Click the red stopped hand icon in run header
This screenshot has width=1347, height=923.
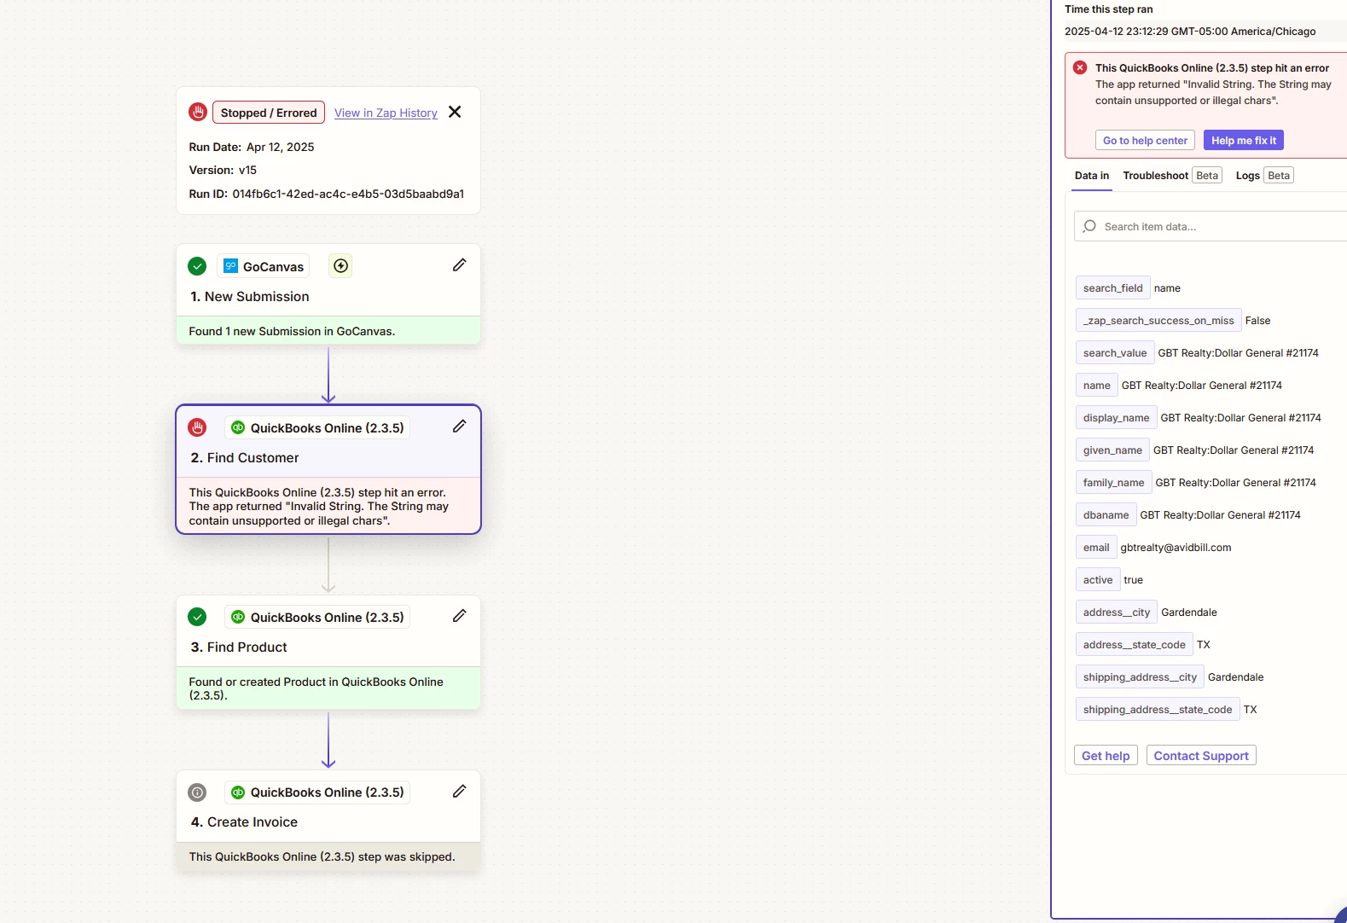(198, 112)
